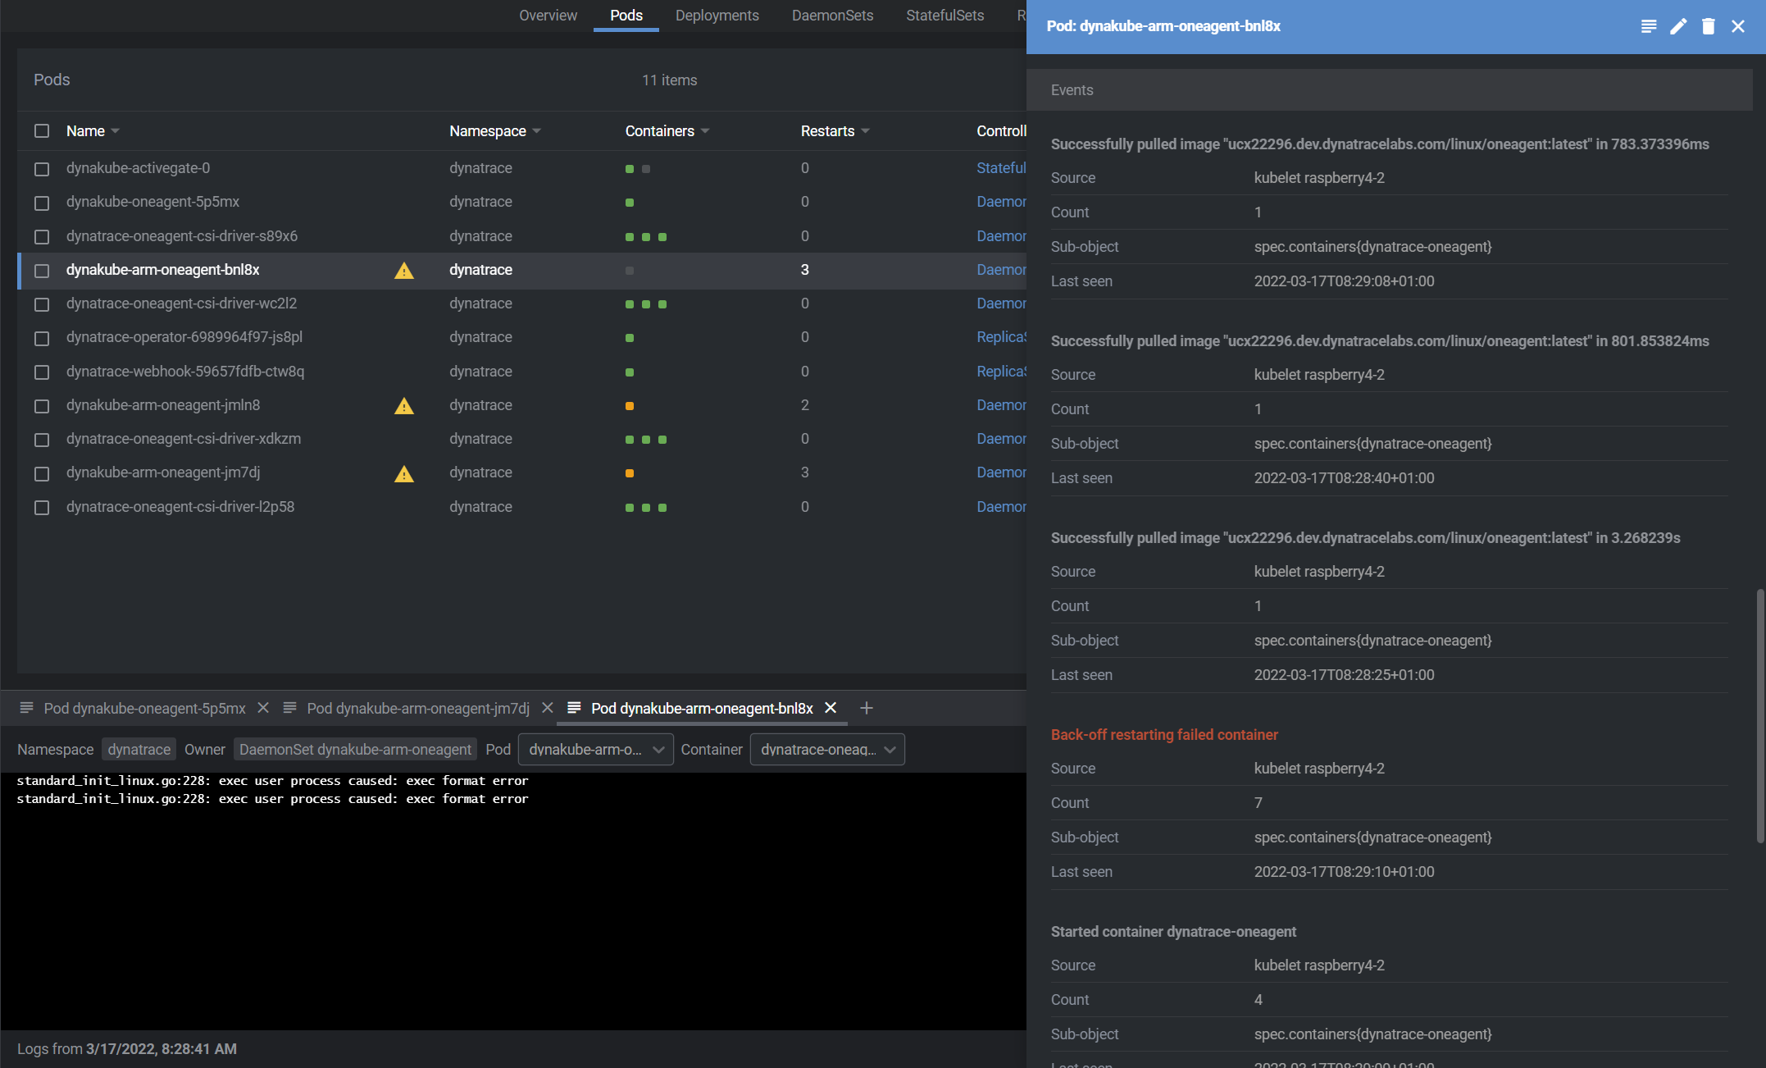
Task: Open pod logs icon in details header
Action: coord(1648,26)
